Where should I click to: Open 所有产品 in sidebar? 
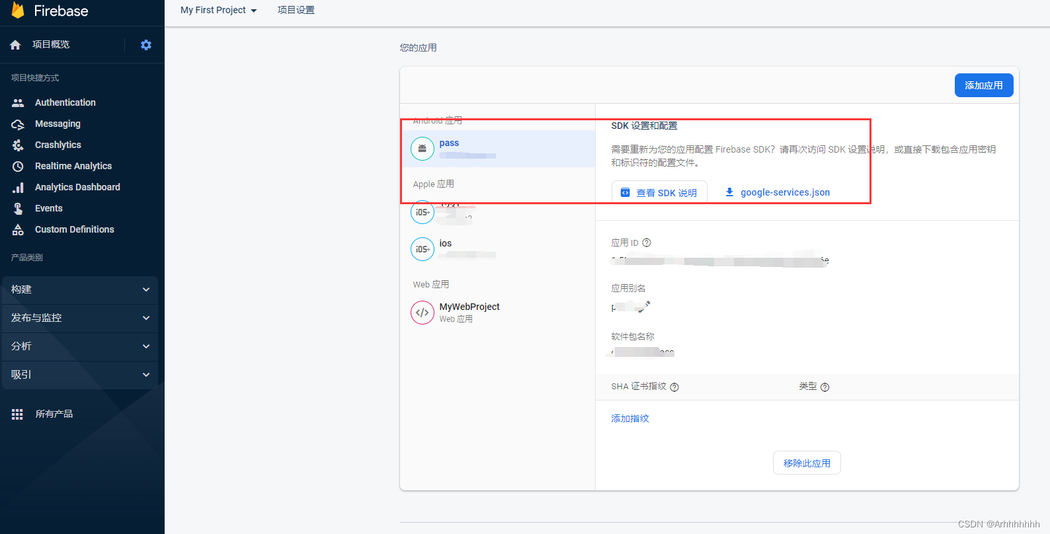[x=54, y=414]
